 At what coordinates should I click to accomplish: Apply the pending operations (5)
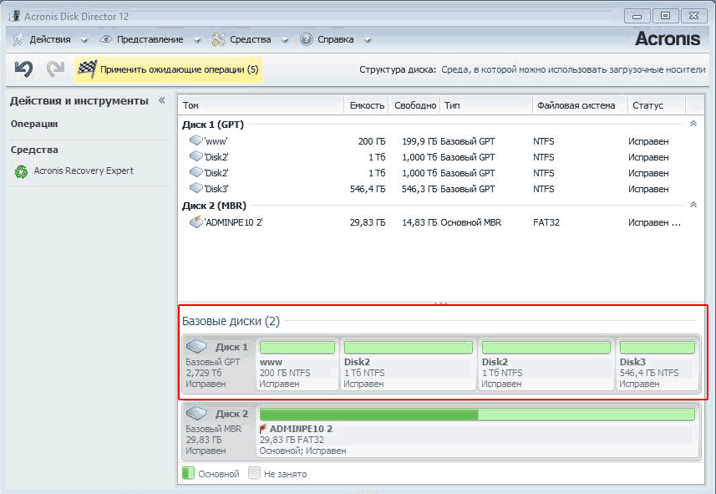(x=169, y=69)
